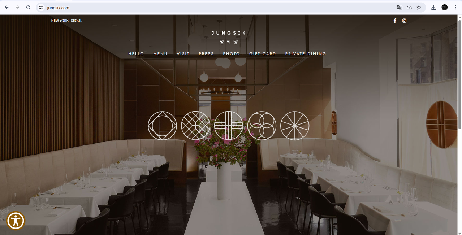Click the eight-spoke wheel emblem icon
462x235 pixels.
295,126
